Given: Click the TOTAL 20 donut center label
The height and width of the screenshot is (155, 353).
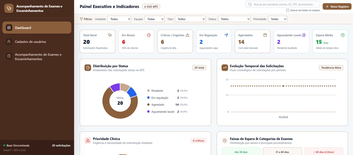Looking at the screenshot, I should click(x=120, y=101).
